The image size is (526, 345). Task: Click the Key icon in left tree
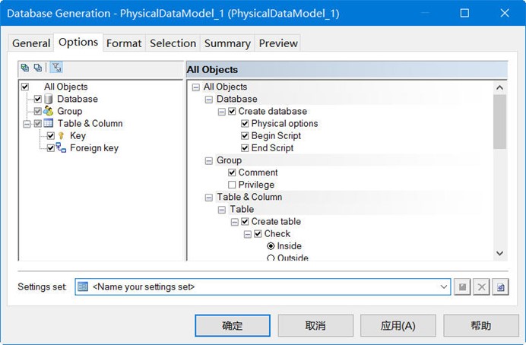61,135
